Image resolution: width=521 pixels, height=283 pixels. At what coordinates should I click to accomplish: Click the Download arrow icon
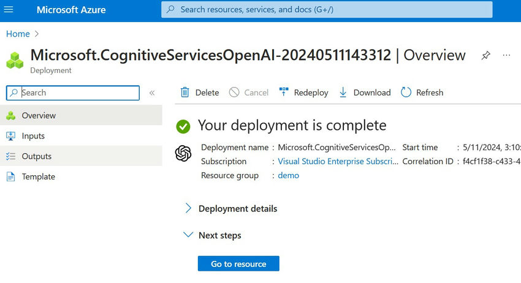point(343,92)
